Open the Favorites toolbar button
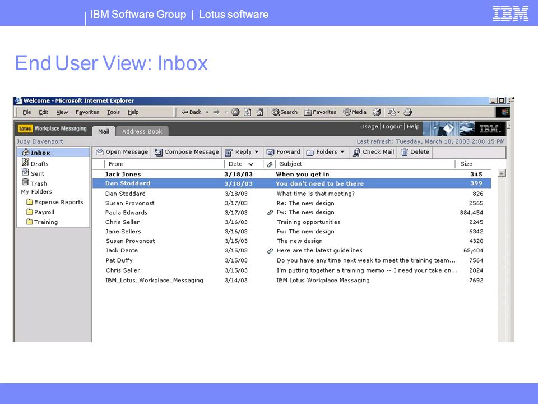 pos(320,112)
